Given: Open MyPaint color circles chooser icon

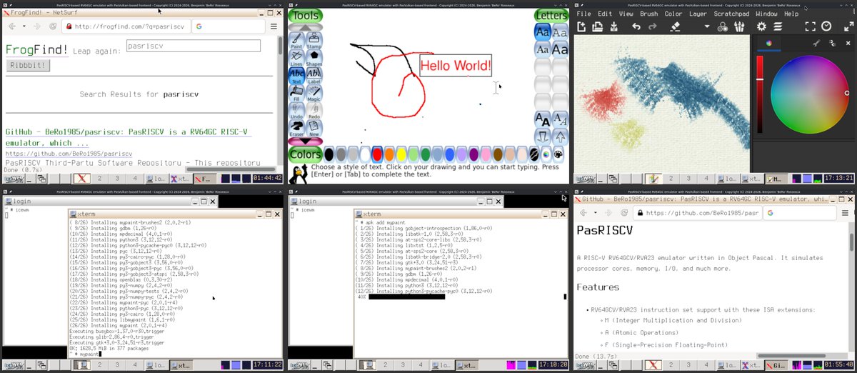Looking at the screenshot, I should point(723,26).
